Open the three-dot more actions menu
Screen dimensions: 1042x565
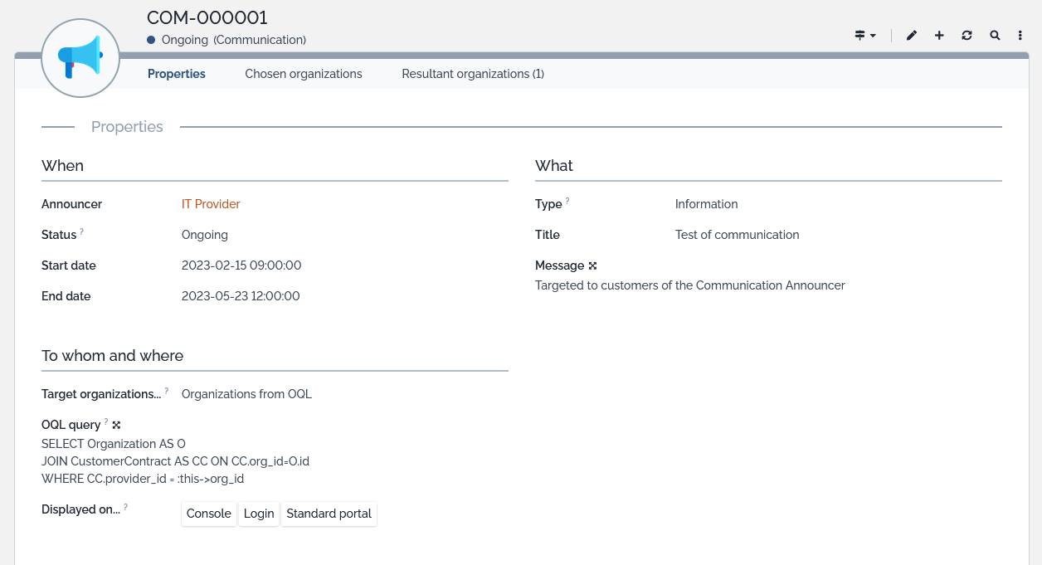pos(1020,36)
